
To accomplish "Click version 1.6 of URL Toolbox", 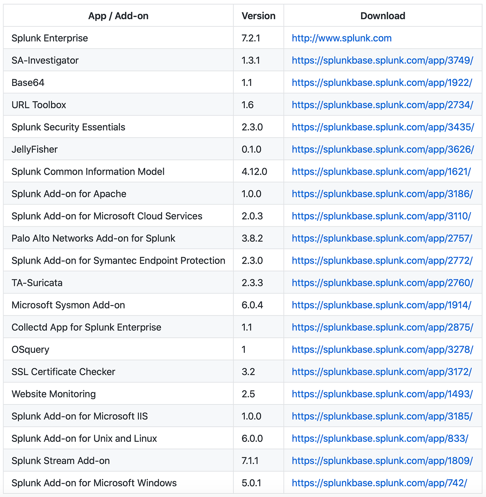I will [x=248, y=105].
